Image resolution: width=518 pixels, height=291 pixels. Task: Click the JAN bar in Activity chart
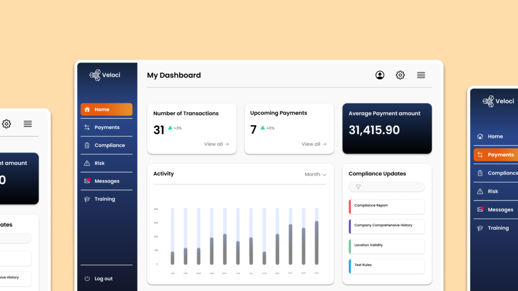point(172,258)
